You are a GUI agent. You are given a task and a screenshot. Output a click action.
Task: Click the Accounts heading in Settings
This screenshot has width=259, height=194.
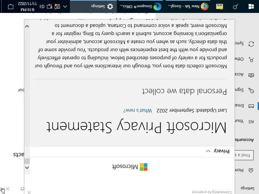[x=244, y=140]
